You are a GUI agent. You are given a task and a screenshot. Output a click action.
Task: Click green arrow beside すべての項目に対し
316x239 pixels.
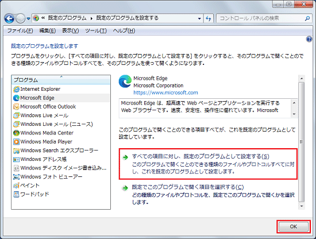pos(125,157)
